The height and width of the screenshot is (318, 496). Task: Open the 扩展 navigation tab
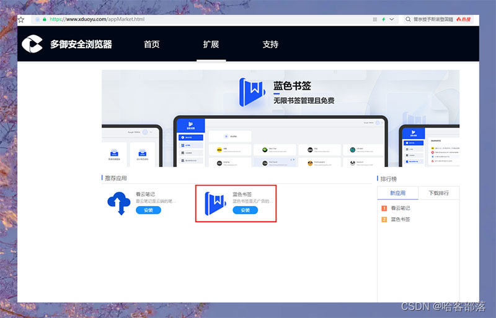click(211, 44)
